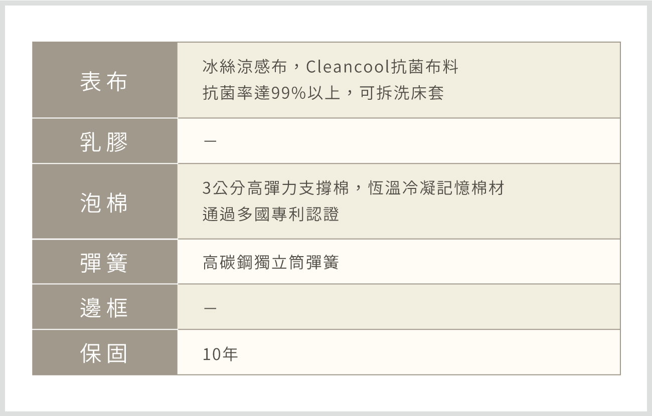Click the 表布 row header
Image resolution: width=652 pixels, height=416 pixels.
coord(104,80)
